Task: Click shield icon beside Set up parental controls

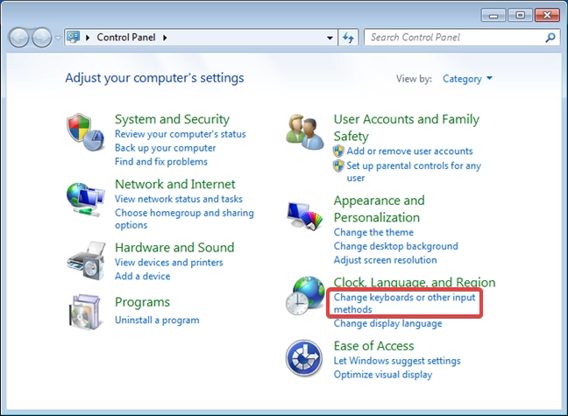Action: point(338,166)
